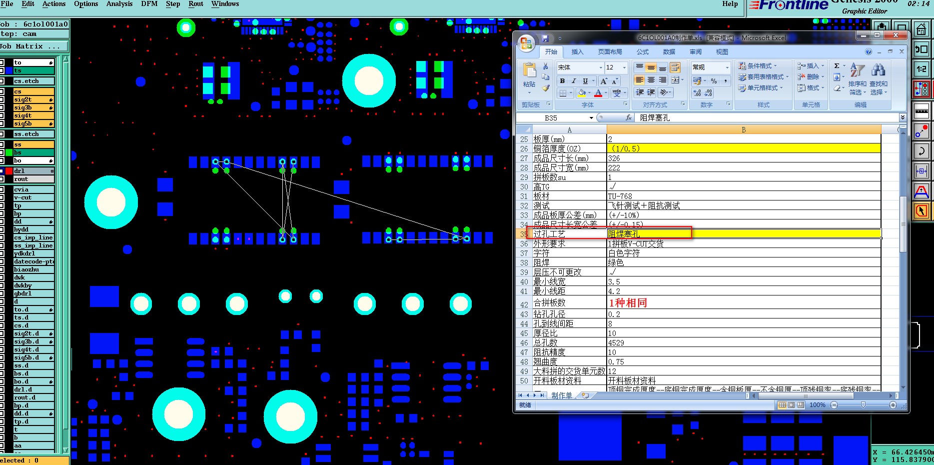The image size is (934, 465).
Task: Toggle checkbox for the 'rout' layer
Action: tap(1, 179)
